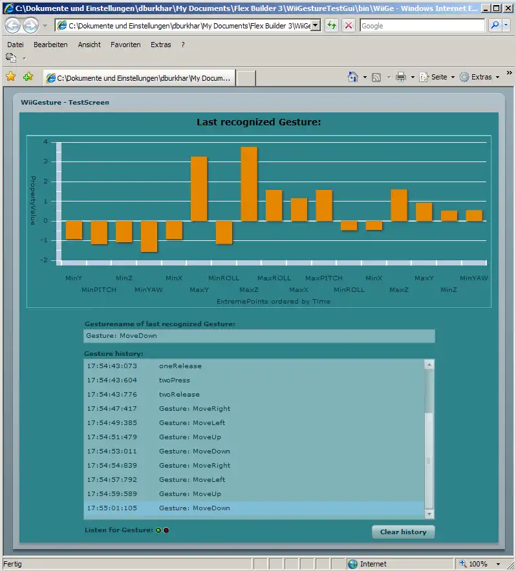Show more toolbar commands chevron

[509, 73]
